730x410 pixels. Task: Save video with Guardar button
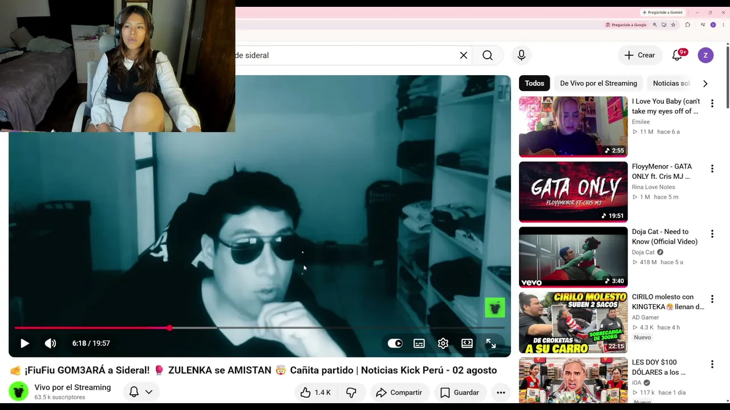pyautogui.click(x=459, y=392)
